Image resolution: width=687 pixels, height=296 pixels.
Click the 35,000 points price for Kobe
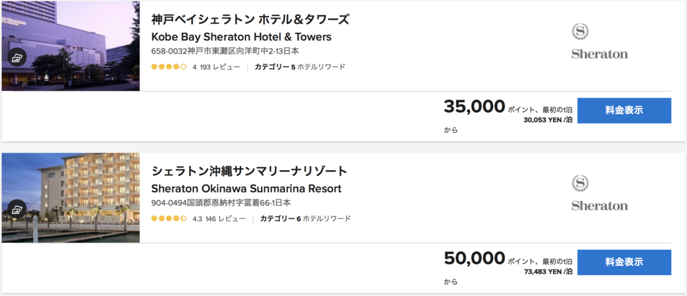(474, 106)
